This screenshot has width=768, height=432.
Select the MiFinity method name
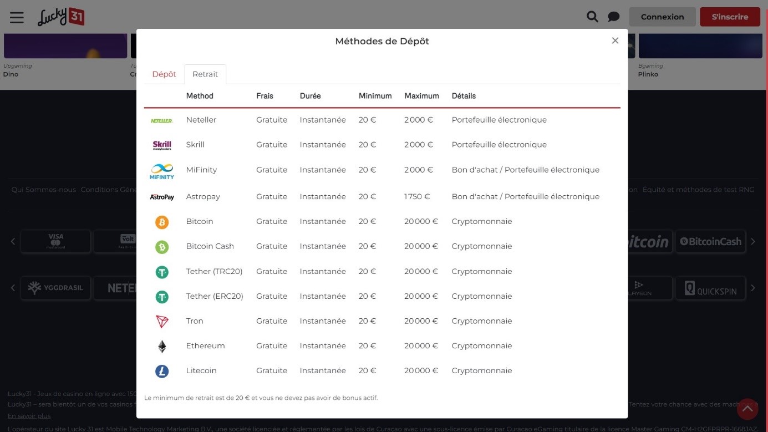[x=201, y=170]
